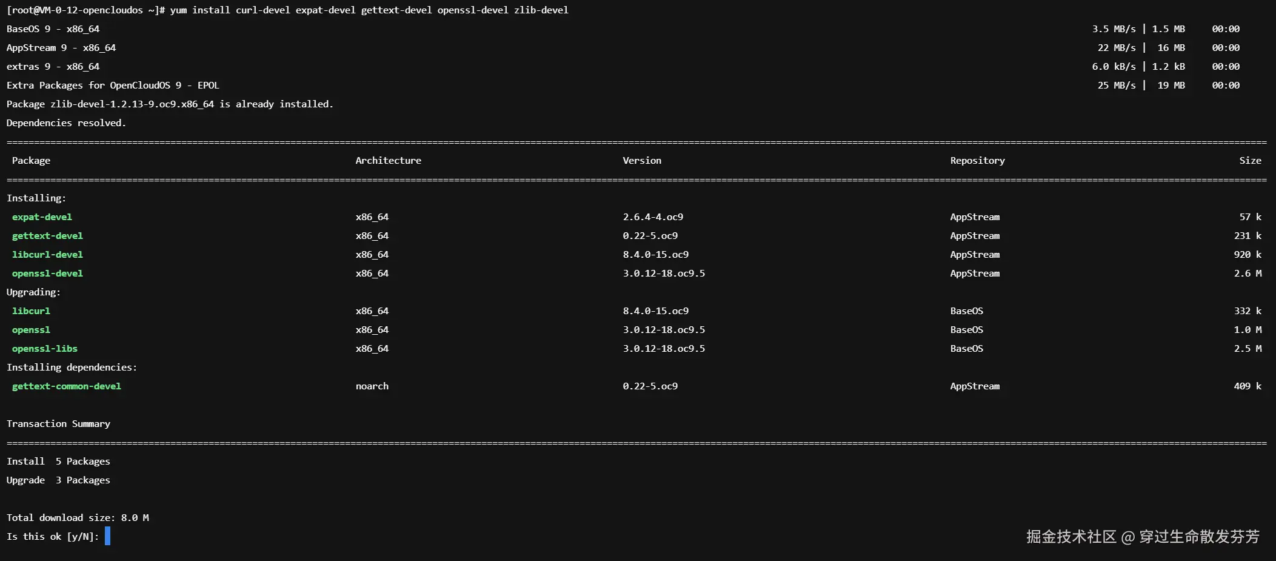Click the libcurl-devel size '920 k'
The width and height of the screenshot is (1276, 561).
click(x=1248, y=255)
